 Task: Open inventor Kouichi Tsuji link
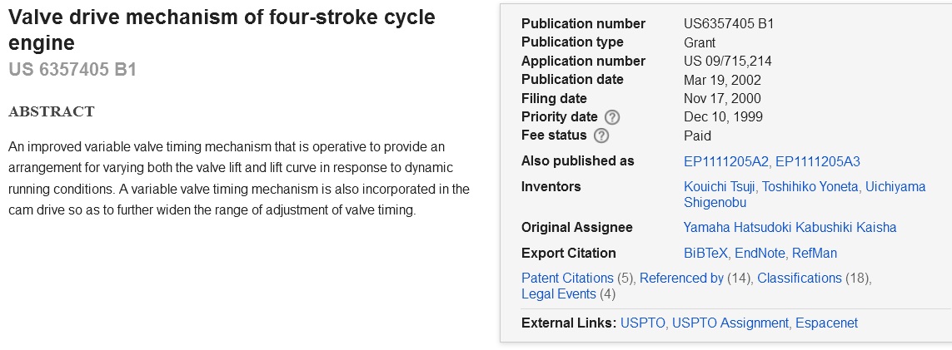(718, 186)
